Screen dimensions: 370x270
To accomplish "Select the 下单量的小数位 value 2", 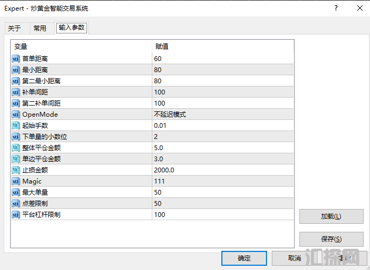I will (x=223, y=137).
